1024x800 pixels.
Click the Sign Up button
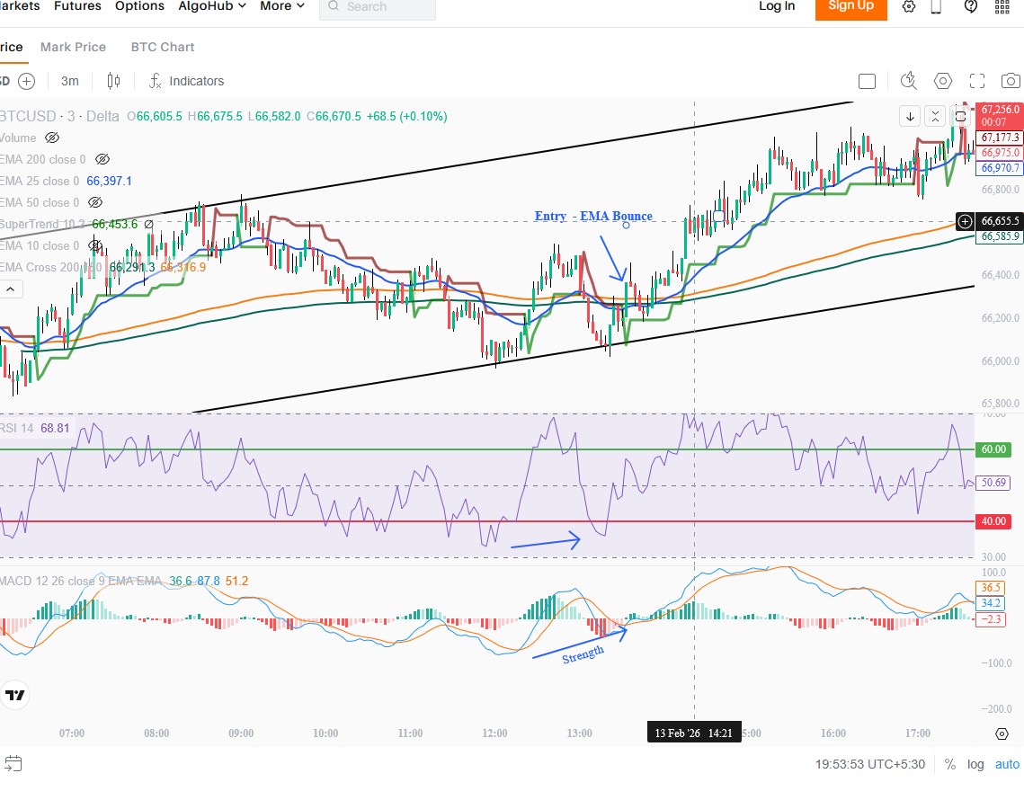(x=850, y=6)
